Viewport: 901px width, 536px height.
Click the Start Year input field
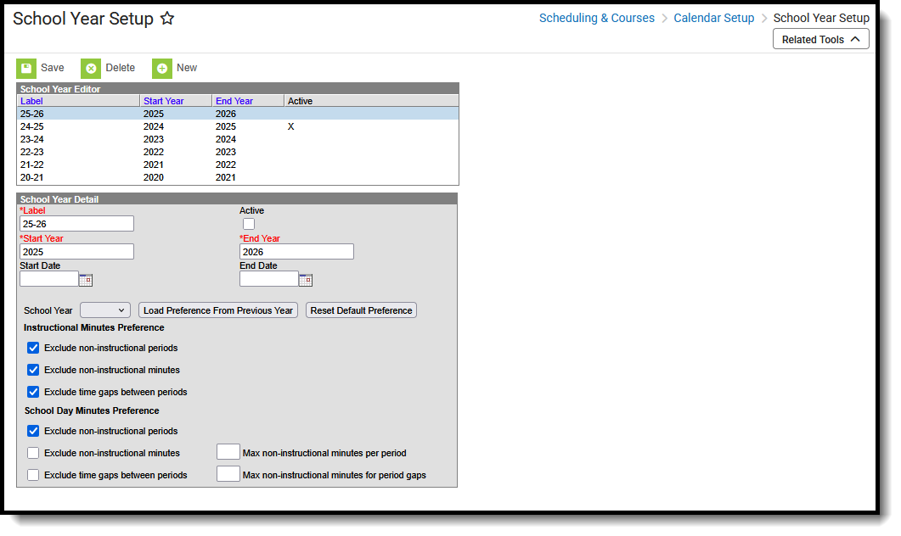(x=77, y=252)
